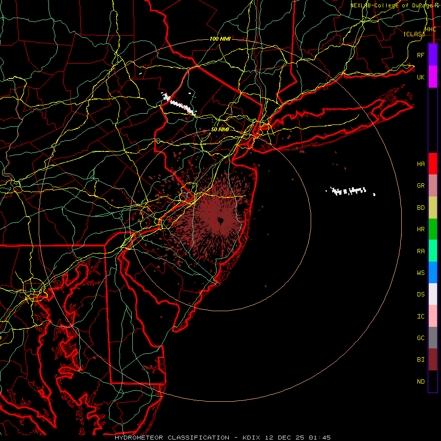This screenshot has width=441, height=441.
Task: Click the WS legend label
Action: coord(420,273)
